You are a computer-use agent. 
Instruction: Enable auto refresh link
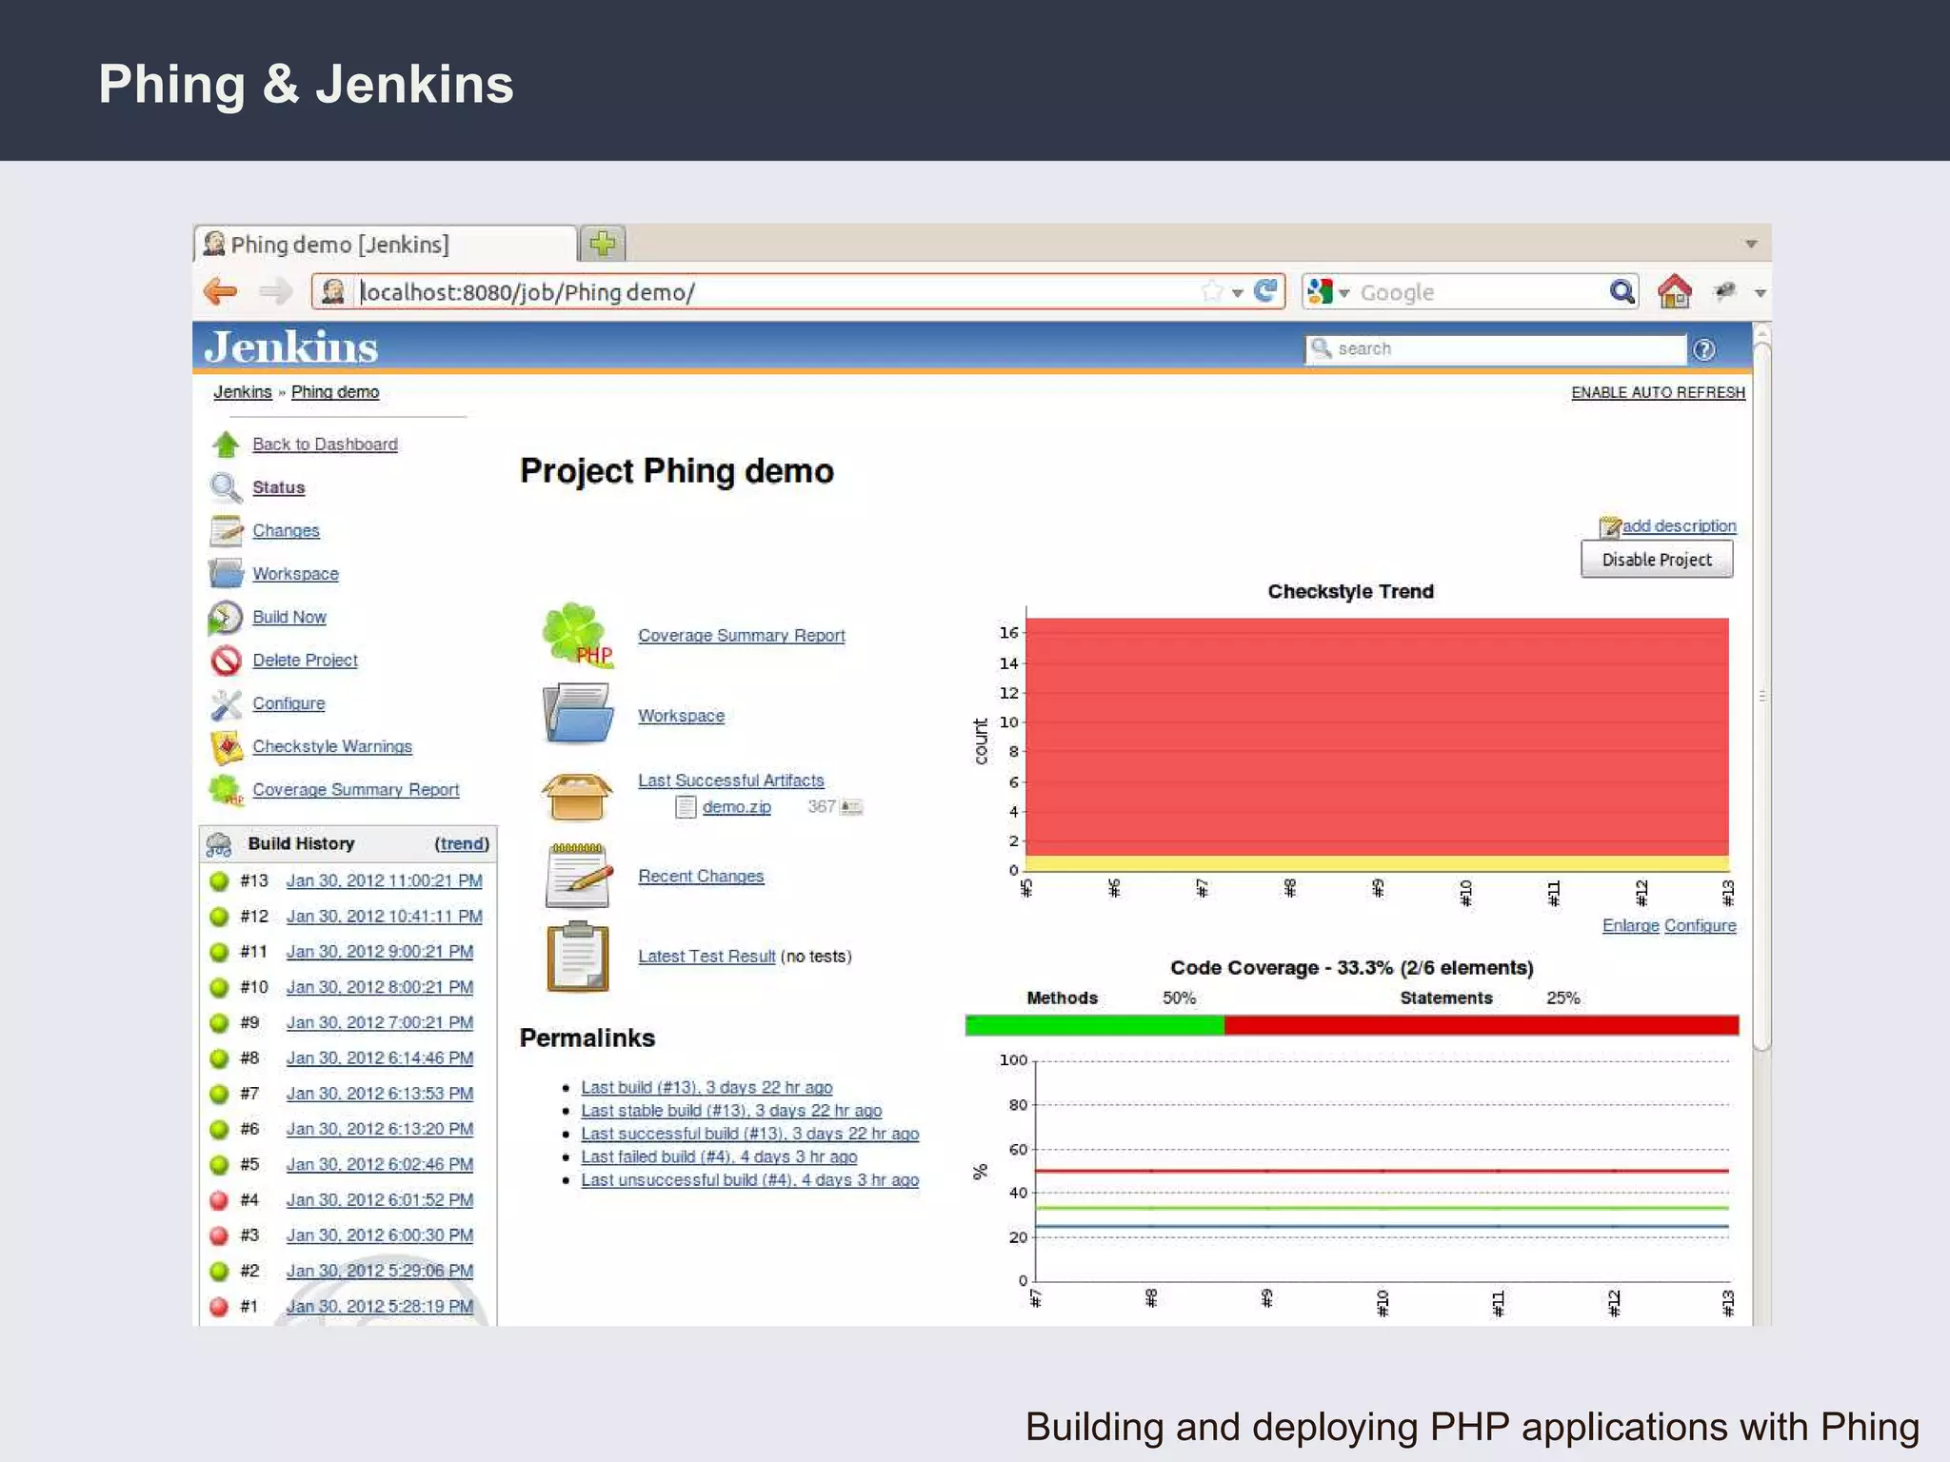[x=1658, y=392]
